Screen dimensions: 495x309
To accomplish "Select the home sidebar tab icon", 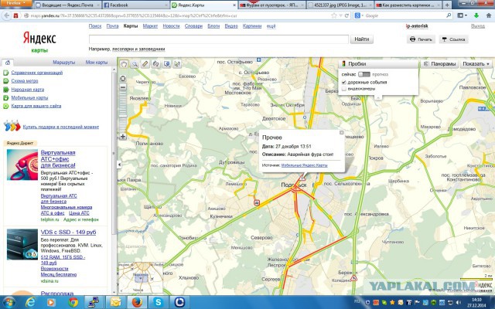I will click(x=8, y=63).
